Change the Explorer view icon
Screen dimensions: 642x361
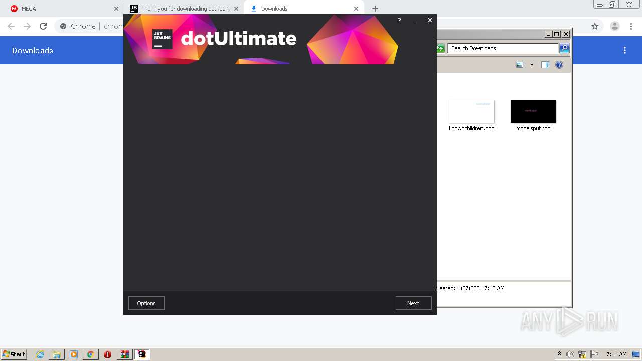coord(520,65)
